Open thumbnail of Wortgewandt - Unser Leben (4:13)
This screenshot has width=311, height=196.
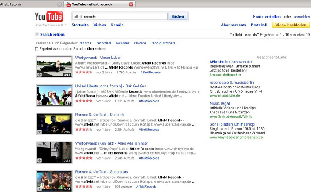tap(54, 67)
